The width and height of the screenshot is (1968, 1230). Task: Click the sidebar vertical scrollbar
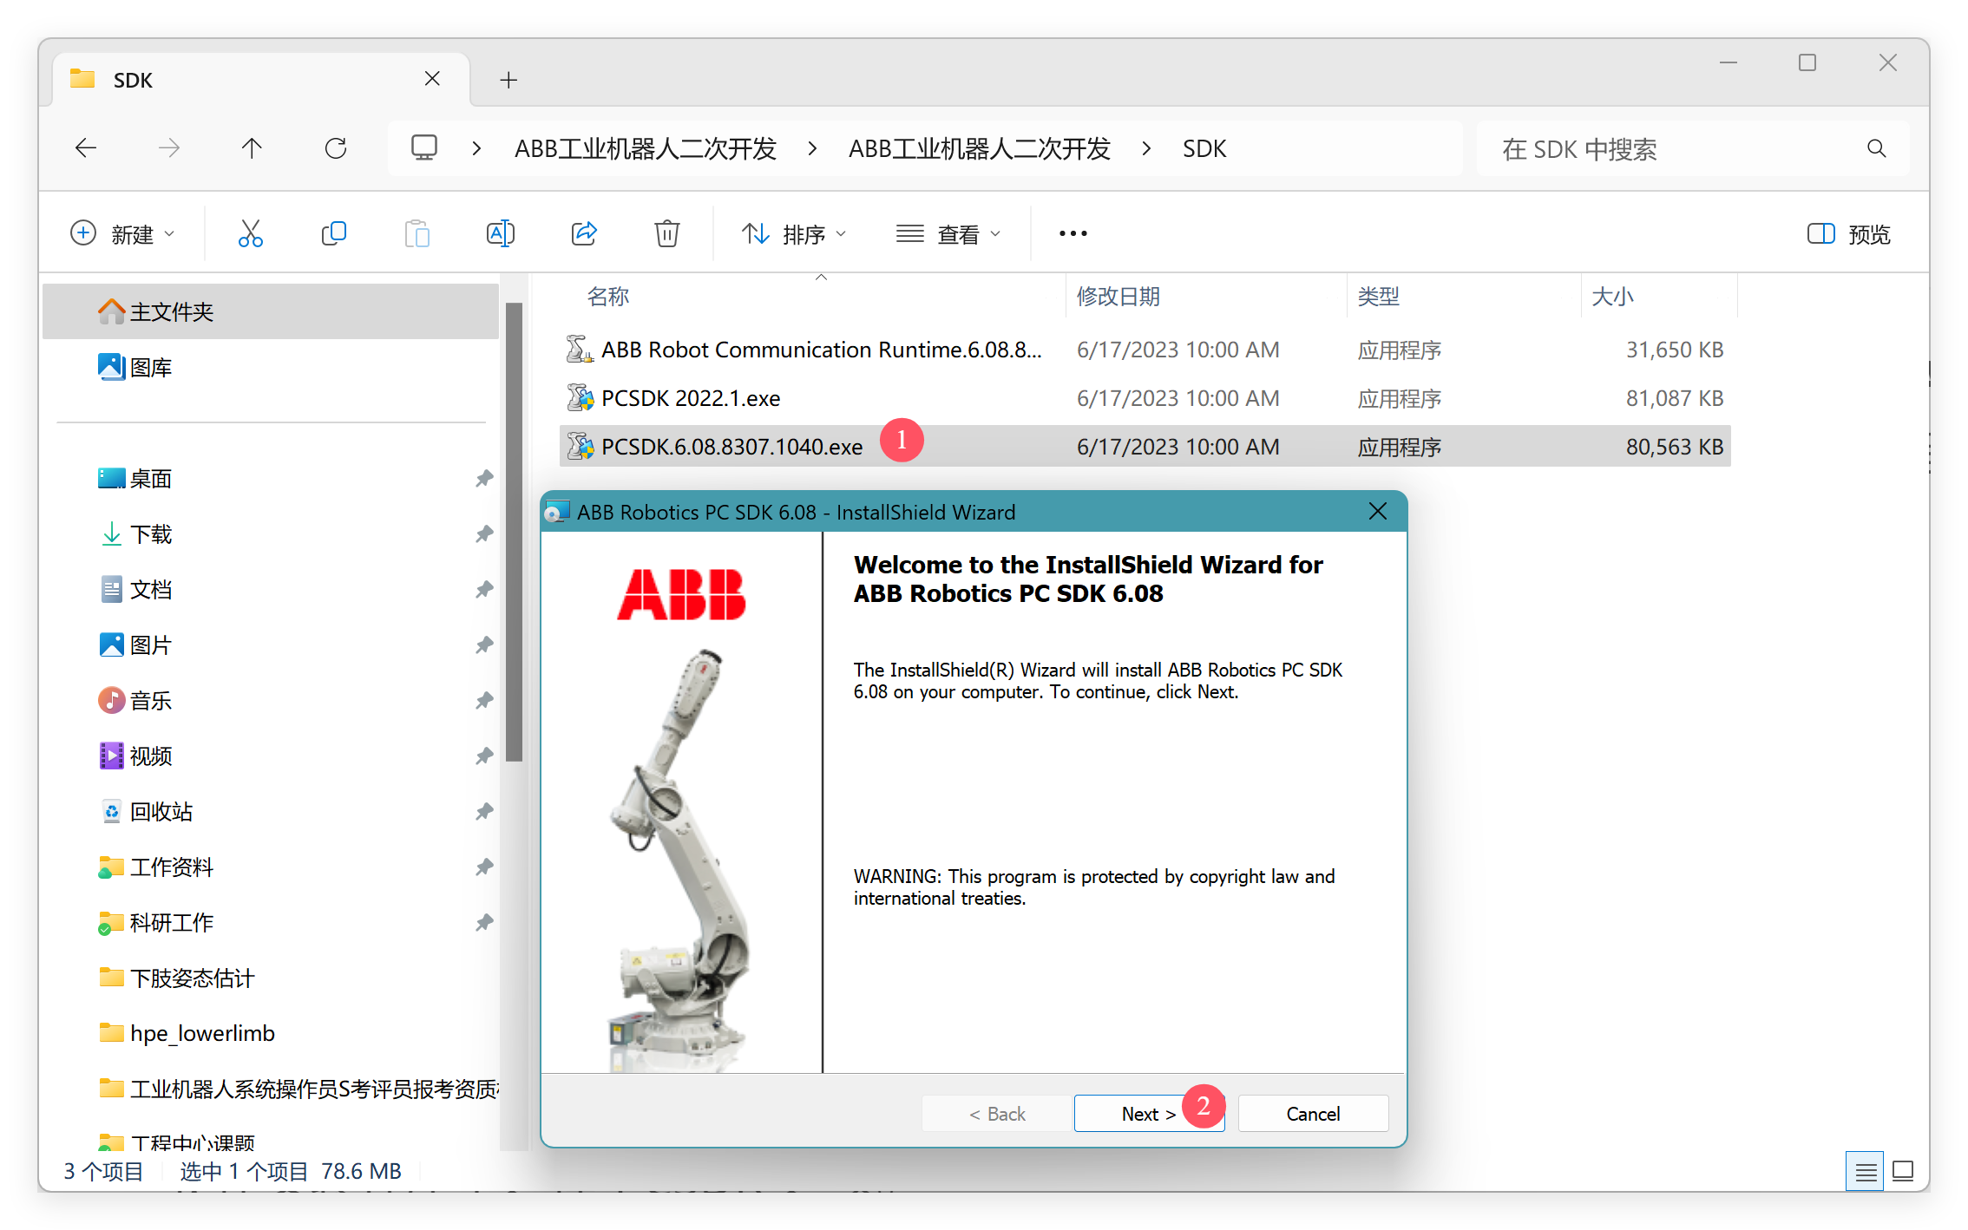click(514, 532)
